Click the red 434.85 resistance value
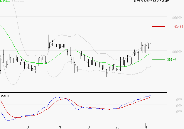184x129 pixels. 178,27
